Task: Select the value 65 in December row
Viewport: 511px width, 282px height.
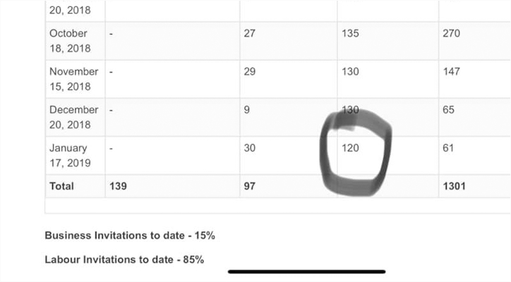Action: [448, 110]
